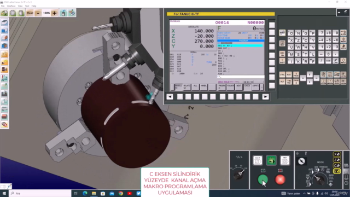Click the G address key

click(305, 33)
